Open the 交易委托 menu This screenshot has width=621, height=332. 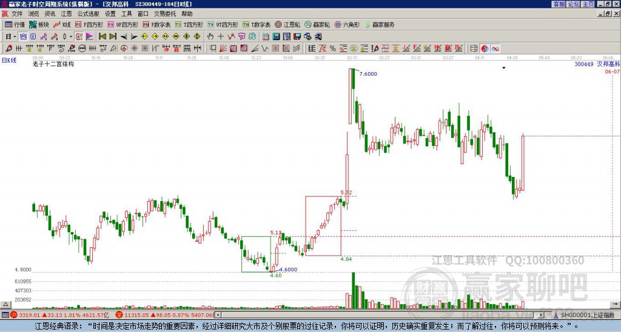click(x=164, y=14)
